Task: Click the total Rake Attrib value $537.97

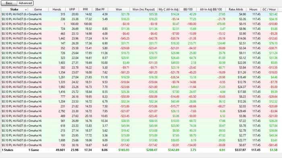Action: (x=241, y=150)
